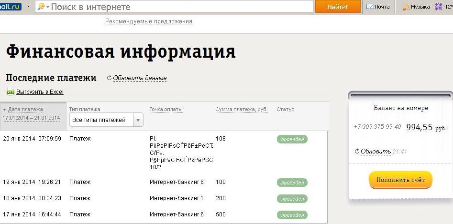Click the search magnifier icon in toolbar
The width and height of the screenshot is (453, 224).
click(42, 7)
